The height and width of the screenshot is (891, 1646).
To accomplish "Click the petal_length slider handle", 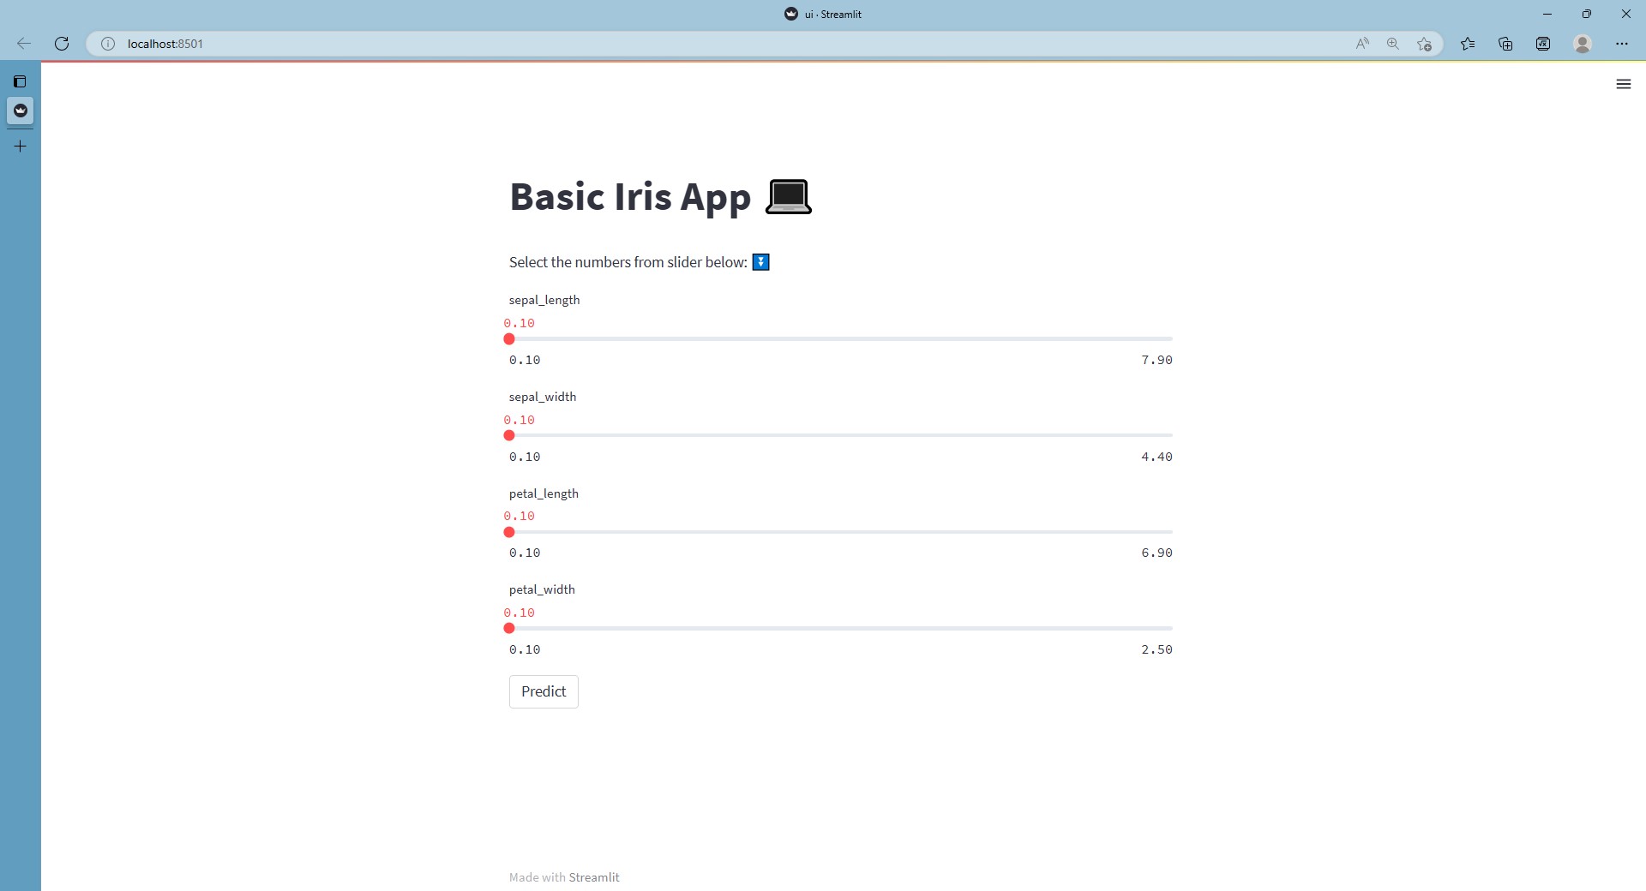I will pyautogui.click(x=509, y=532).
